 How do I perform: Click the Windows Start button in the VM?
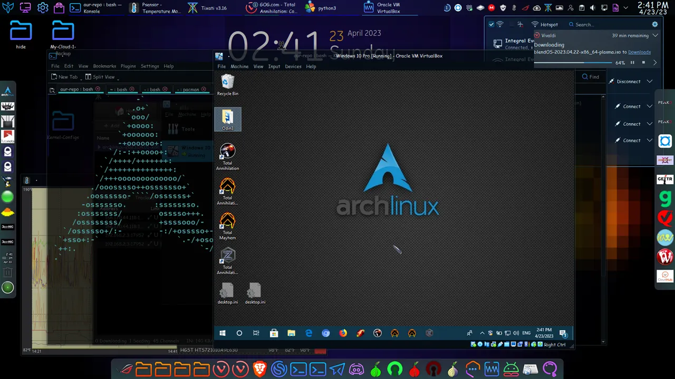(x=222, y=333)
